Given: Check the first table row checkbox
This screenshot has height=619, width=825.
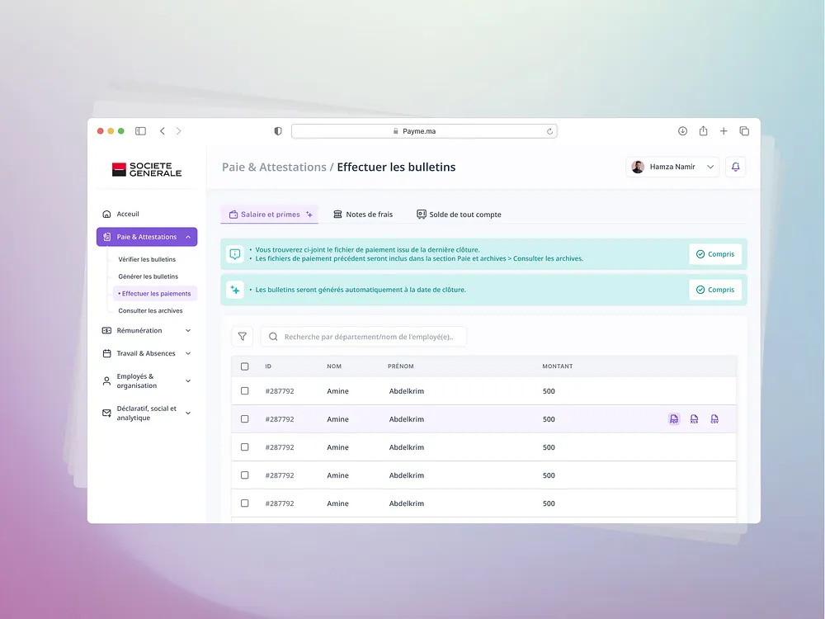Looking at the screenshot, I should [245, 391].
